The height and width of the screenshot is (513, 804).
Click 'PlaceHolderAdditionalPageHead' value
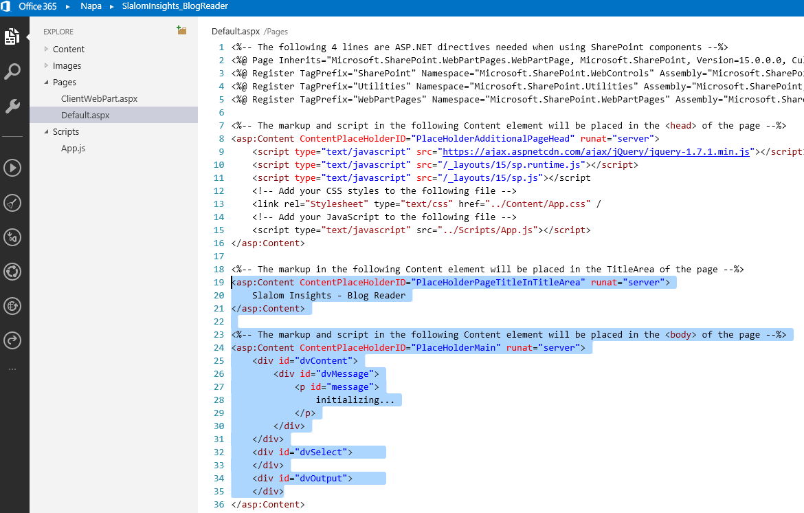493,138
